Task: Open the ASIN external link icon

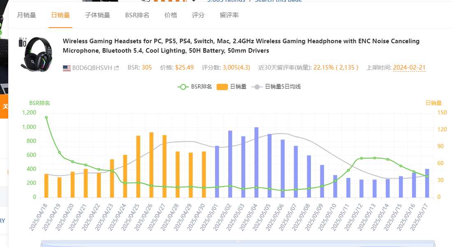Action: click(117, 68)
